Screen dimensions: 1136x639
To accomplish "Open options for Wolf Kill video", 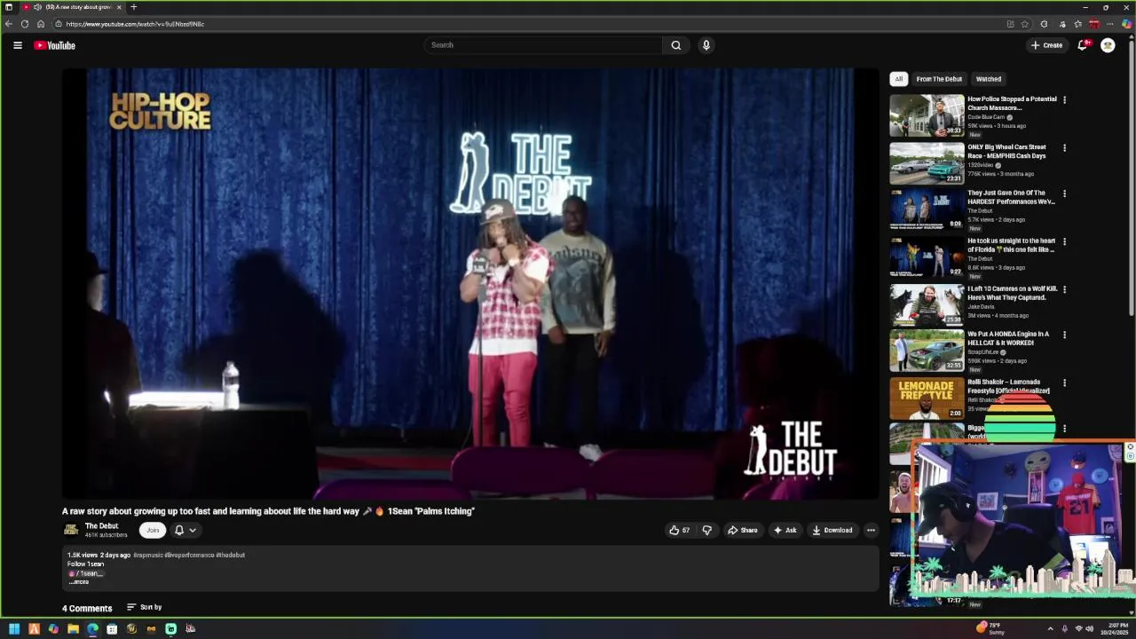I will [x=1064, y=289].
